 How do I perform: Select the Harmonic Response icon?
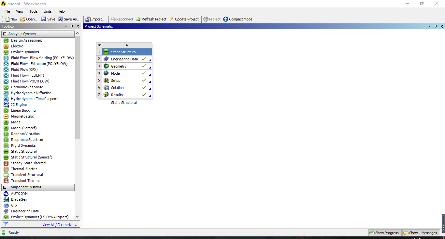pos(6,87)
